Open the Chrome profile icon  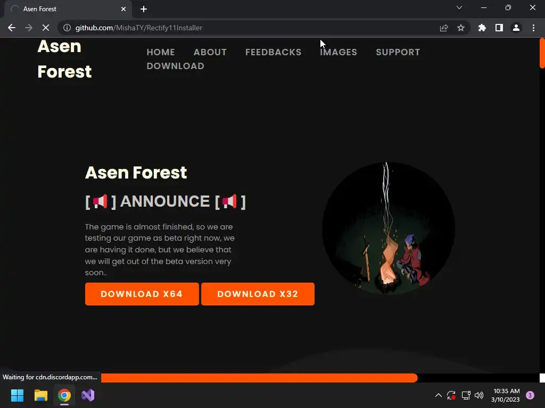pyautogui.click(x=516, y=28)
